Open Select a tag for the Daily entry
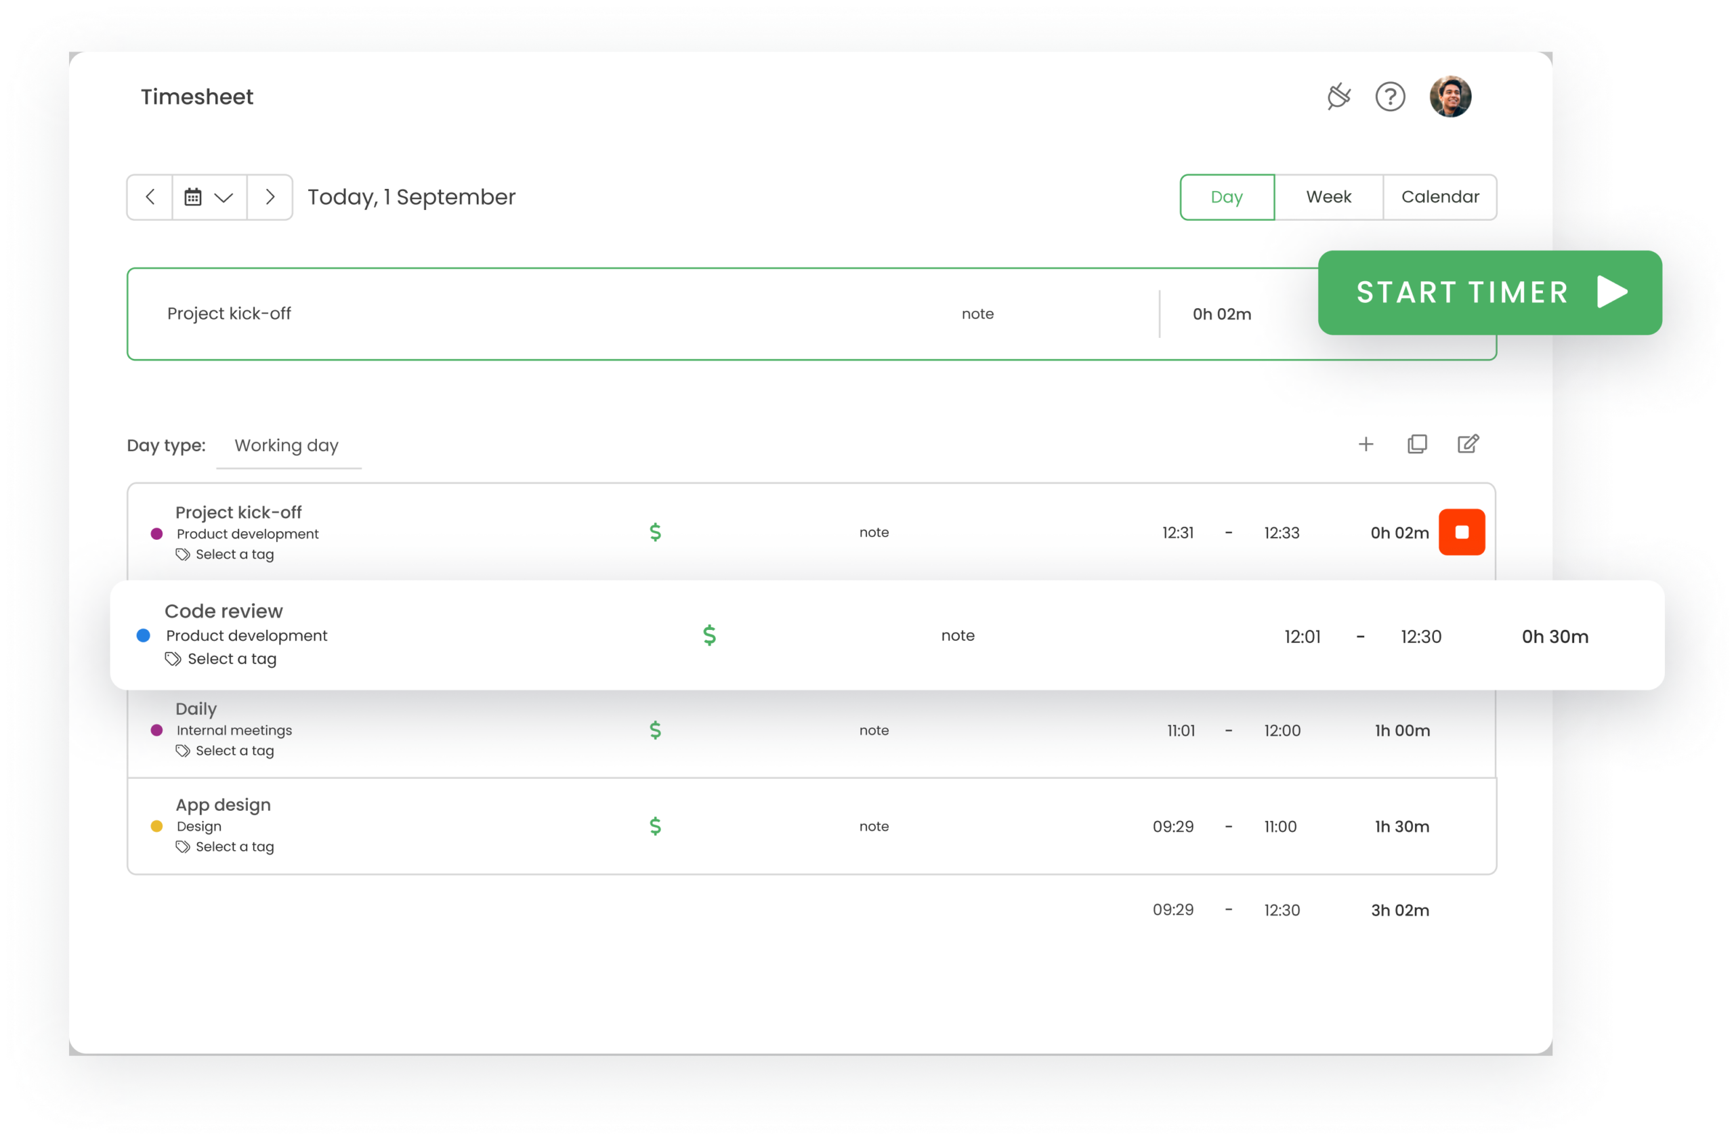The height and width of the screenshot is (1140, 1734). pyautogui.click(x=234, y=751)
